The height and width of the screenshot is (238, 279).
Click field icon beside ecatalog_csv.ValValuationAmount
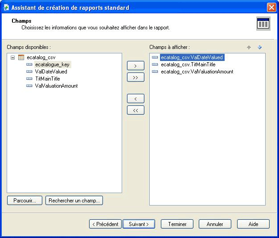point(155,72)
